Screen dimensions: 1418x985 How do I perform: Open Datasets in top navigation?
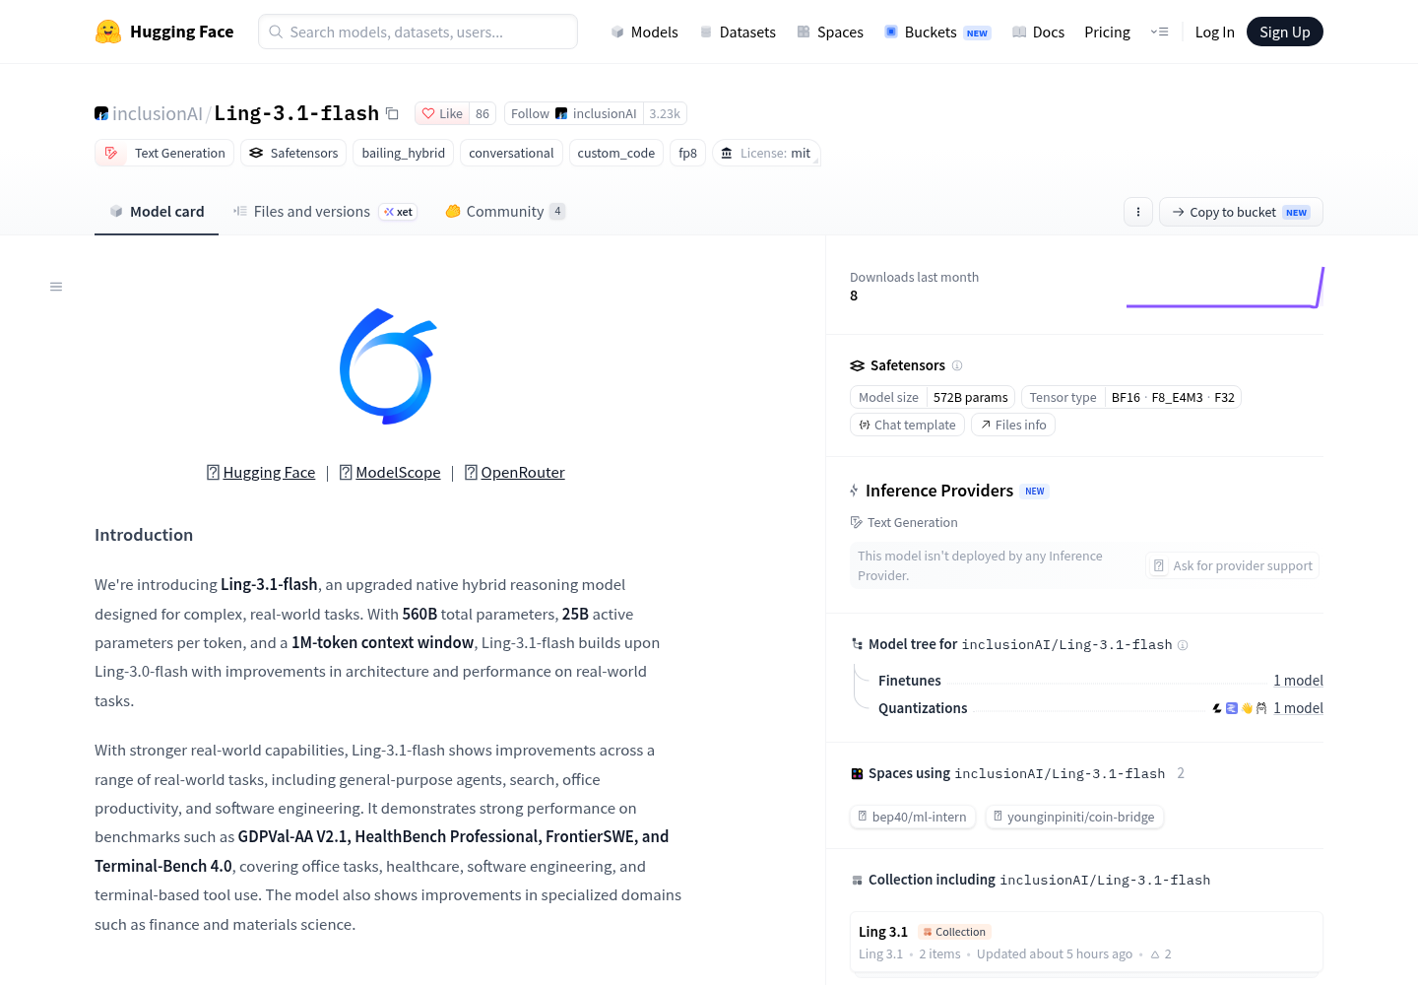(738, 32)
